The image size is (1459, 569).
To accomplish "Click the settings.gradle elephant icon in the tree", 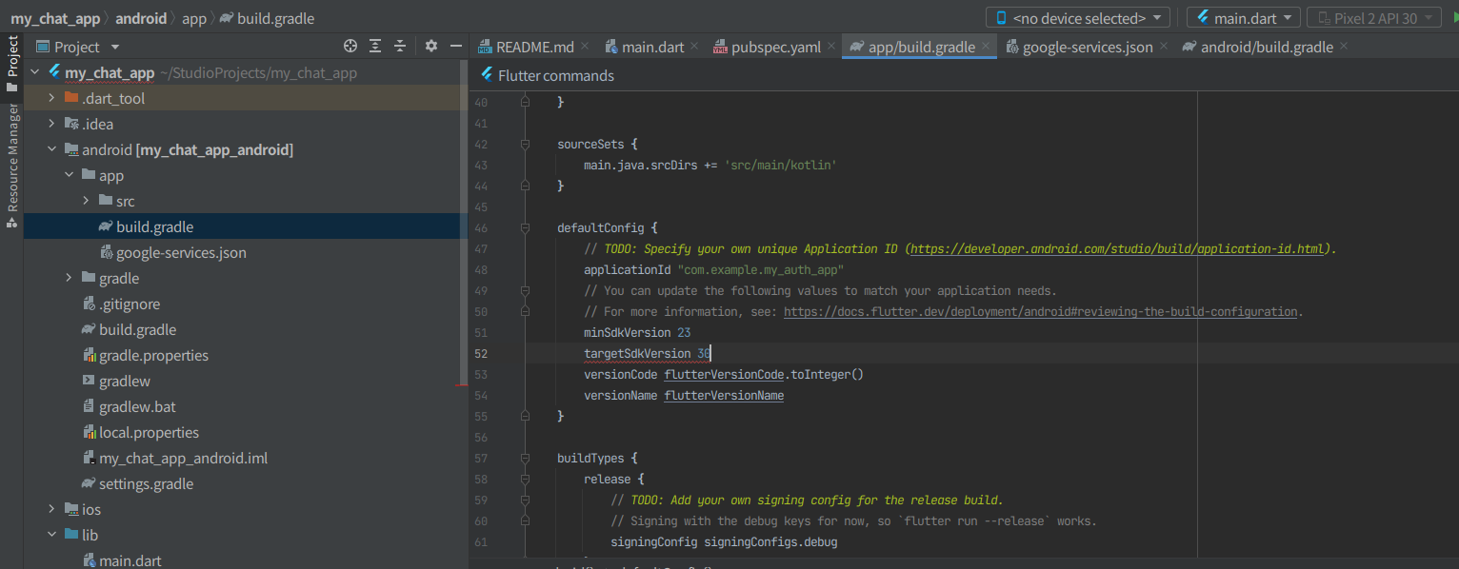I will tap(89, 484).
